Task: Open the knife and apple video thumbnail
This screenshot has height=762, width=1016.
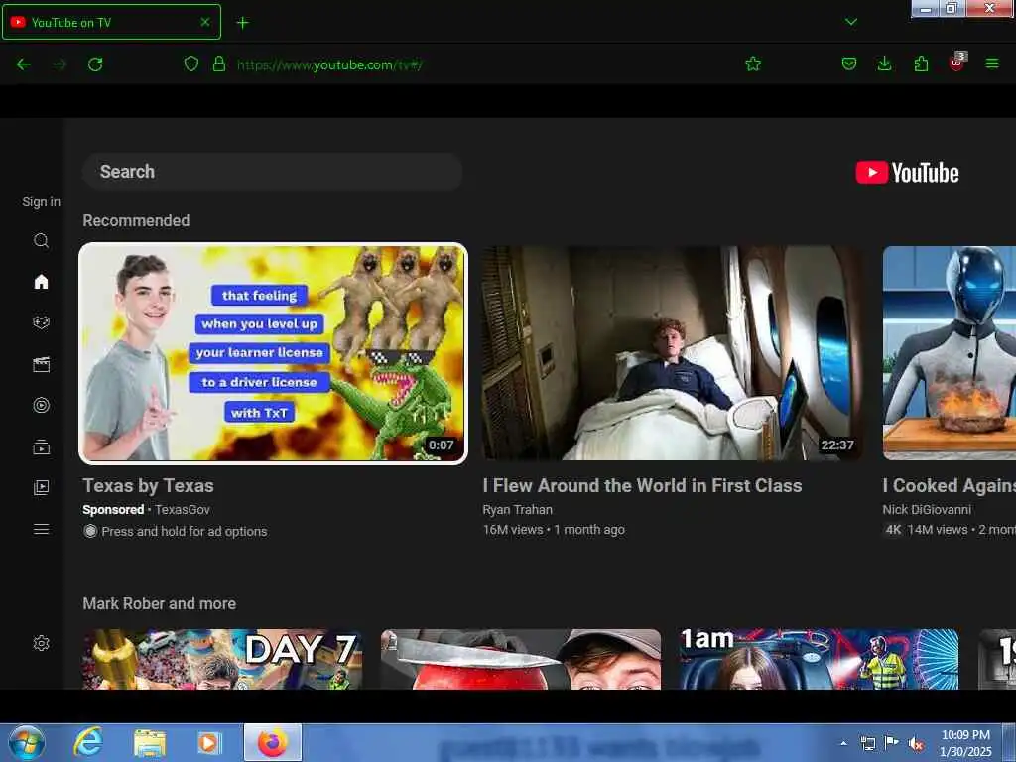Action: point(521,659)
